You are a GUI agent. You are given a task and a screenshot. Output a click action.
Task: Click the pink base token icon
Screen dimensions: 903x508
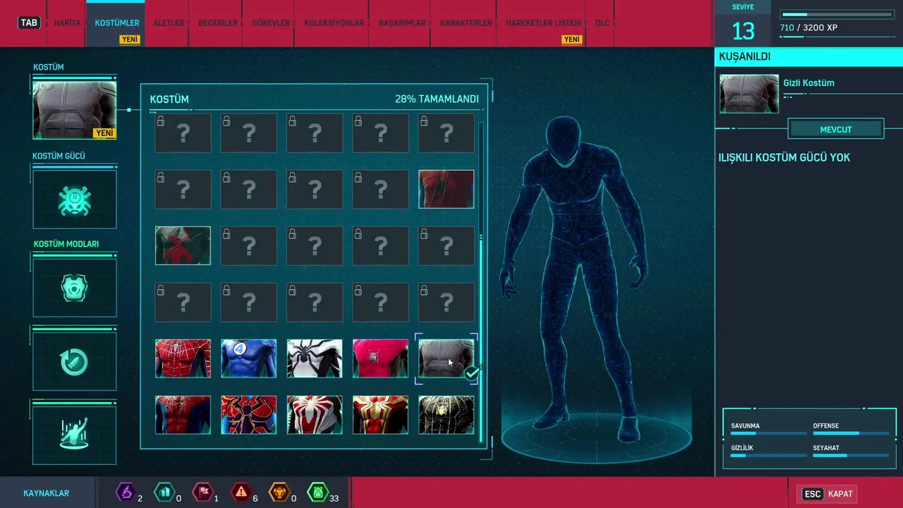tap(202, 492)
